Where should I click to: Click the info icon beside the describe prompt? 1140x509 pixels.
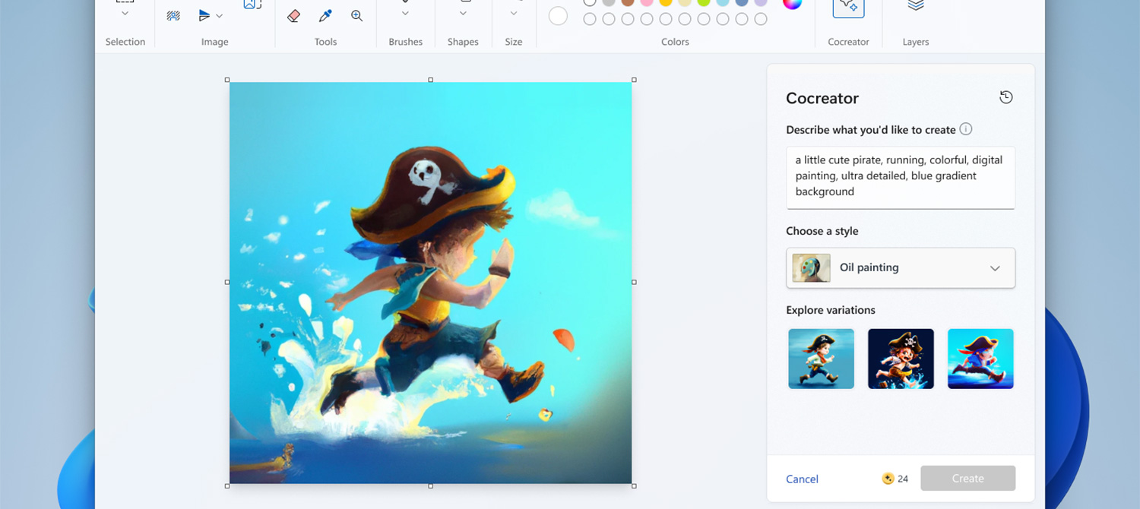(x=966, y=129)
